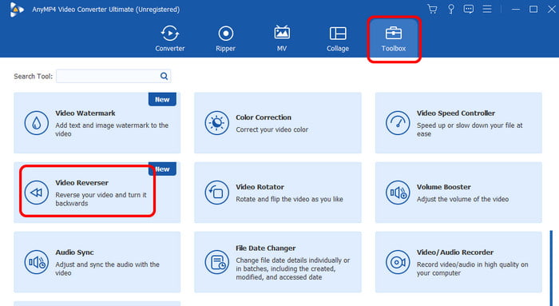Click 'Change file date details individually' text

click(x=293, y=268)
